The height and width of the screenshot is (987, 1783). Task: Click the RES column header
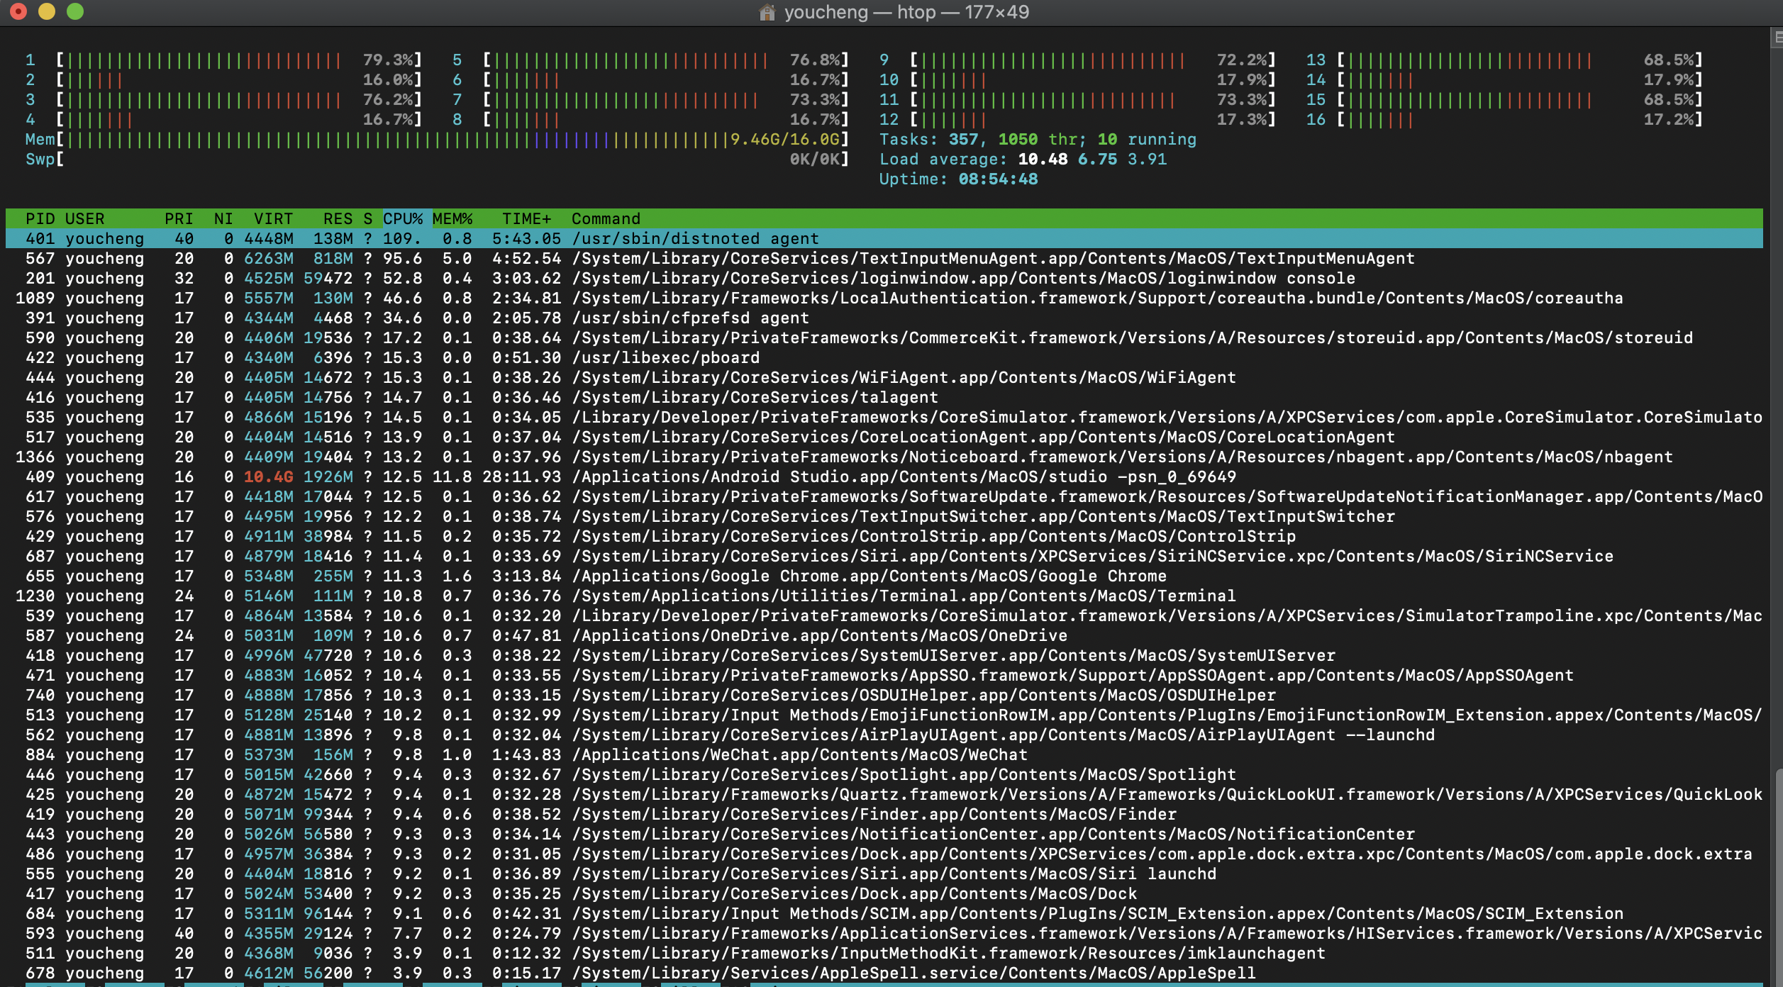pos(338,218)
